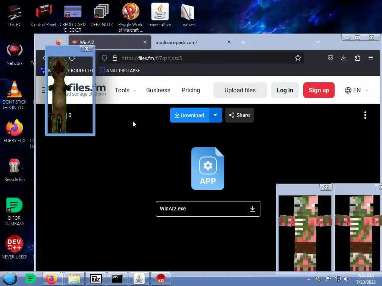This screenshot has width=382, height=286.
Task: Open a new browser tab
Action: (x=243, y=42)
